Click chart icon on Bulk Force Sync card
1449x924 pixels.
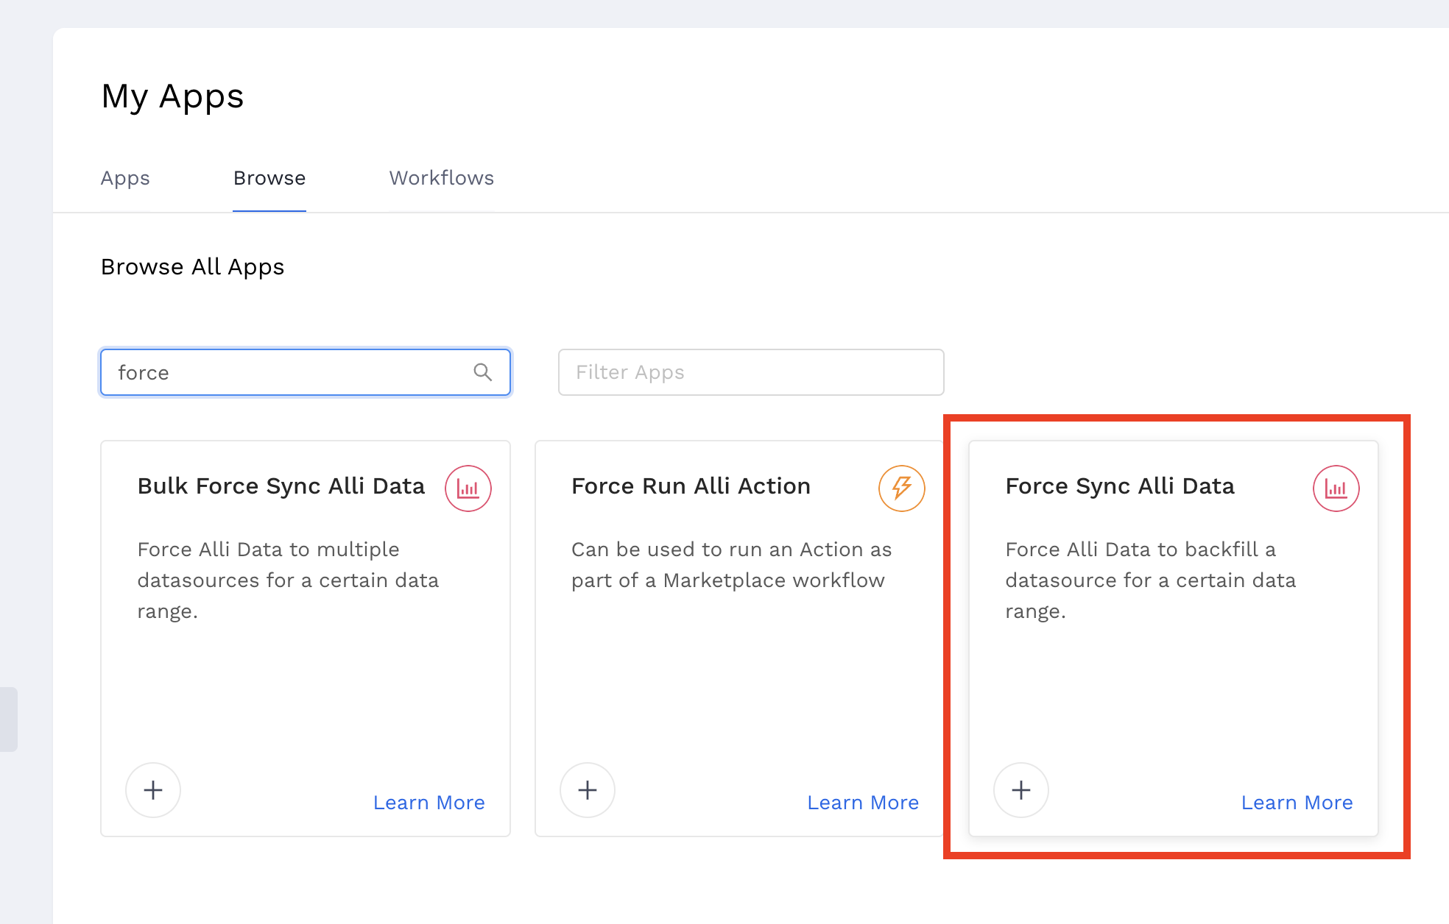[x=468, y=488]
